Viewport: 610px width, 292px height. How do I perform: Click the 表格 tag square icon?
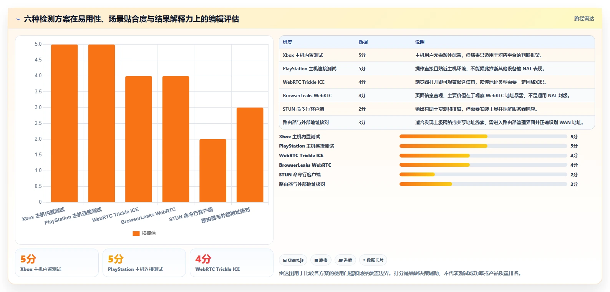click(316, 260)
